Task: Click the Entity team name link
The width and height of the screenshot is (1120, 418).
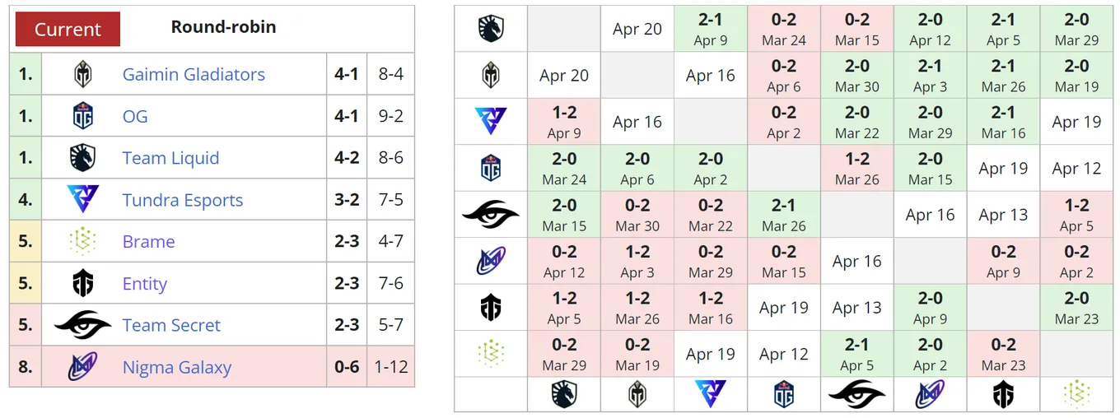Action: pos(145,284)
